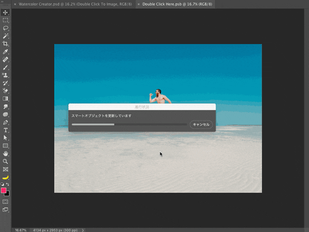Close the Watercolor Creator.psd tab
Viewport: 309px width, 232px height.
pyautogui.click(x=15, y=4)
